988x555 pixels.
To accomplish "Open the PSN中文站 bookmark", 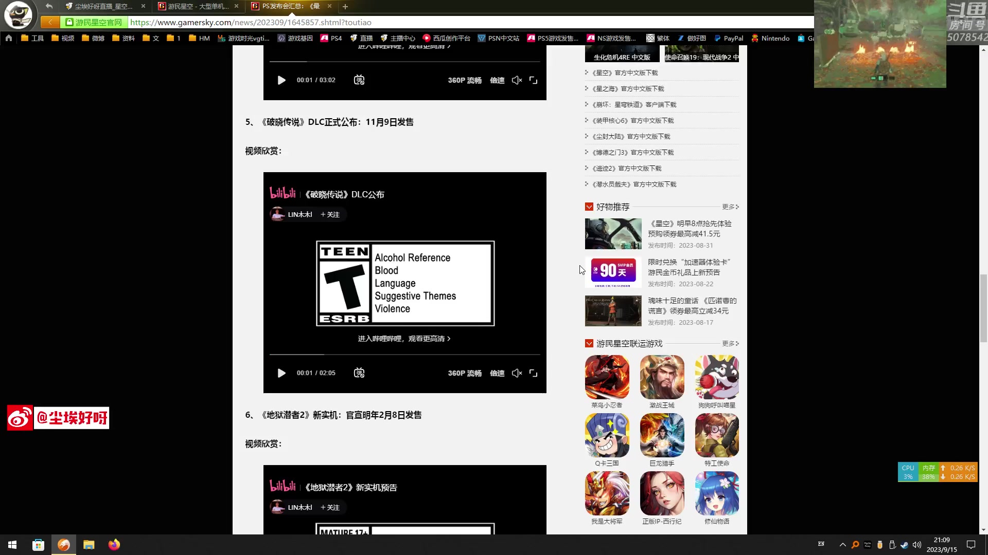I will 498,38.
